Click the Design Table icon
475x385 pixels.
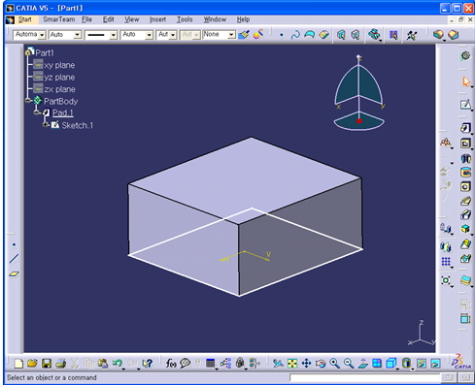tap(211, 364)
